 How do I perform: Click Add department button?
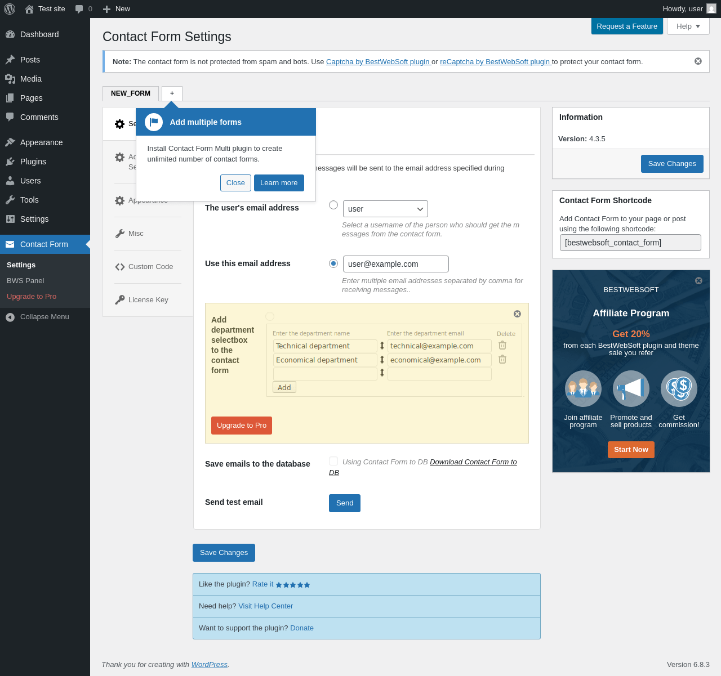click(284, 387)
